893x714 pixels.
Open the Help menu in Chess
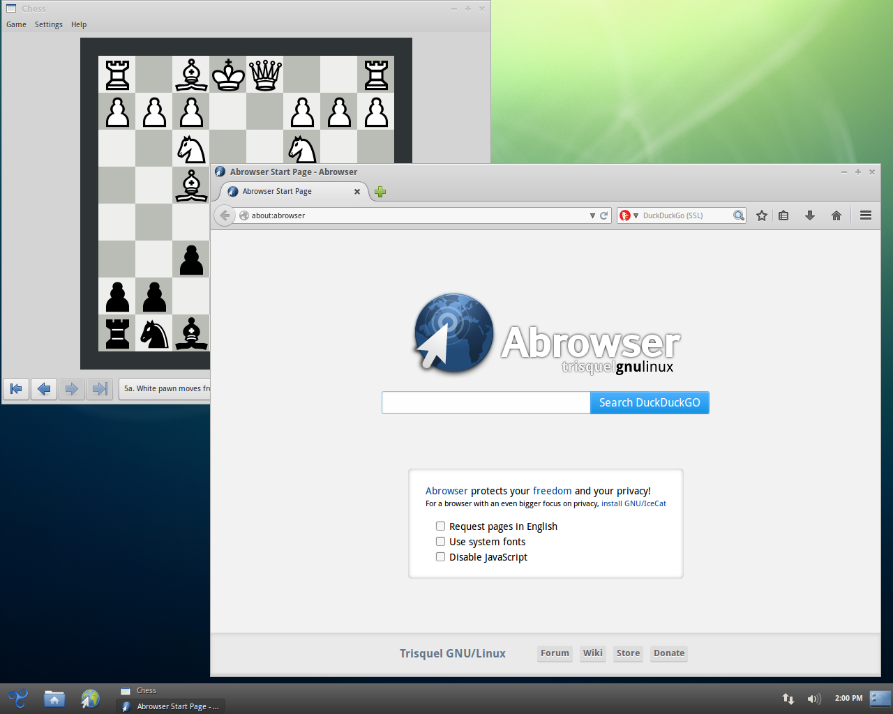click(79, 24)
